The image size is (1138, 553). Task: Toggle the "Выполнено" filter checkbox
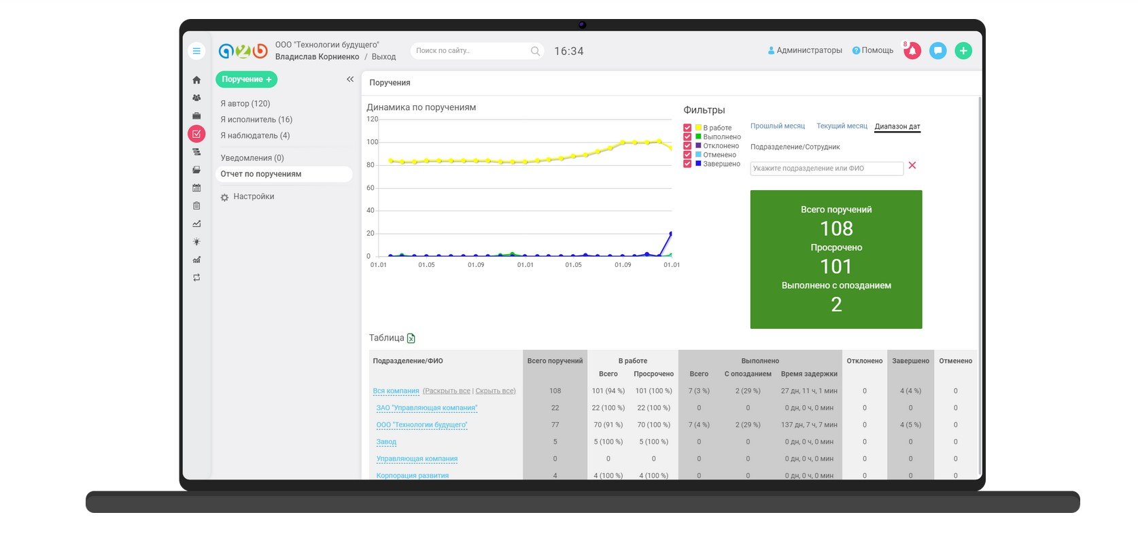pyautogui.click(x=687, y=137)
